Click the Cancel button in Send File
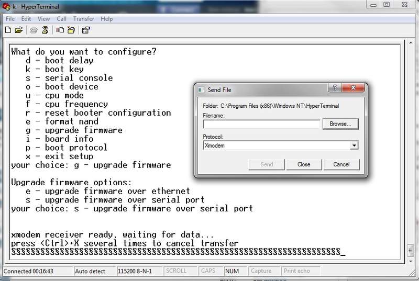The image size is (419, 281). pos(341,164)
